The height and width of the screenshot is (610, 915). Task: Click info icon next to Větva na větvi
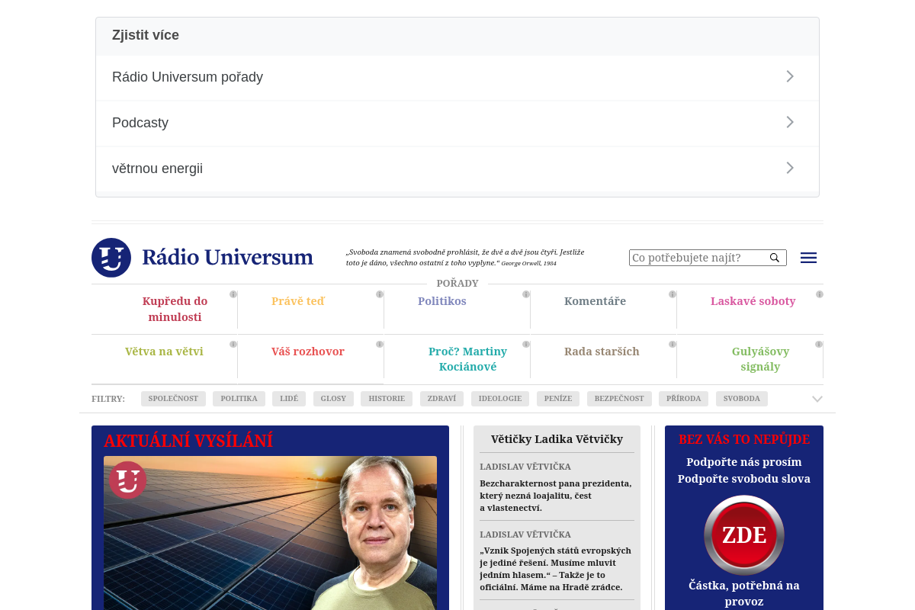pyautogui.click(x=233, y=344)
